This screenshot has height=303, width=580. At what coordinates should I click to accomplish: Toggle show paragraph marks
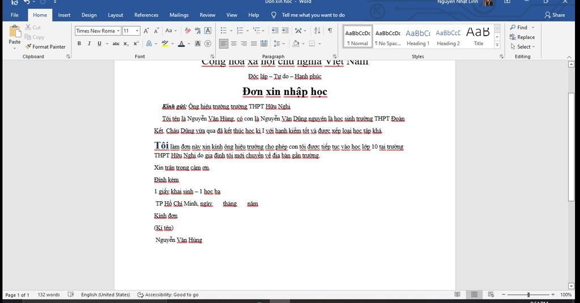tap(330, 31)
